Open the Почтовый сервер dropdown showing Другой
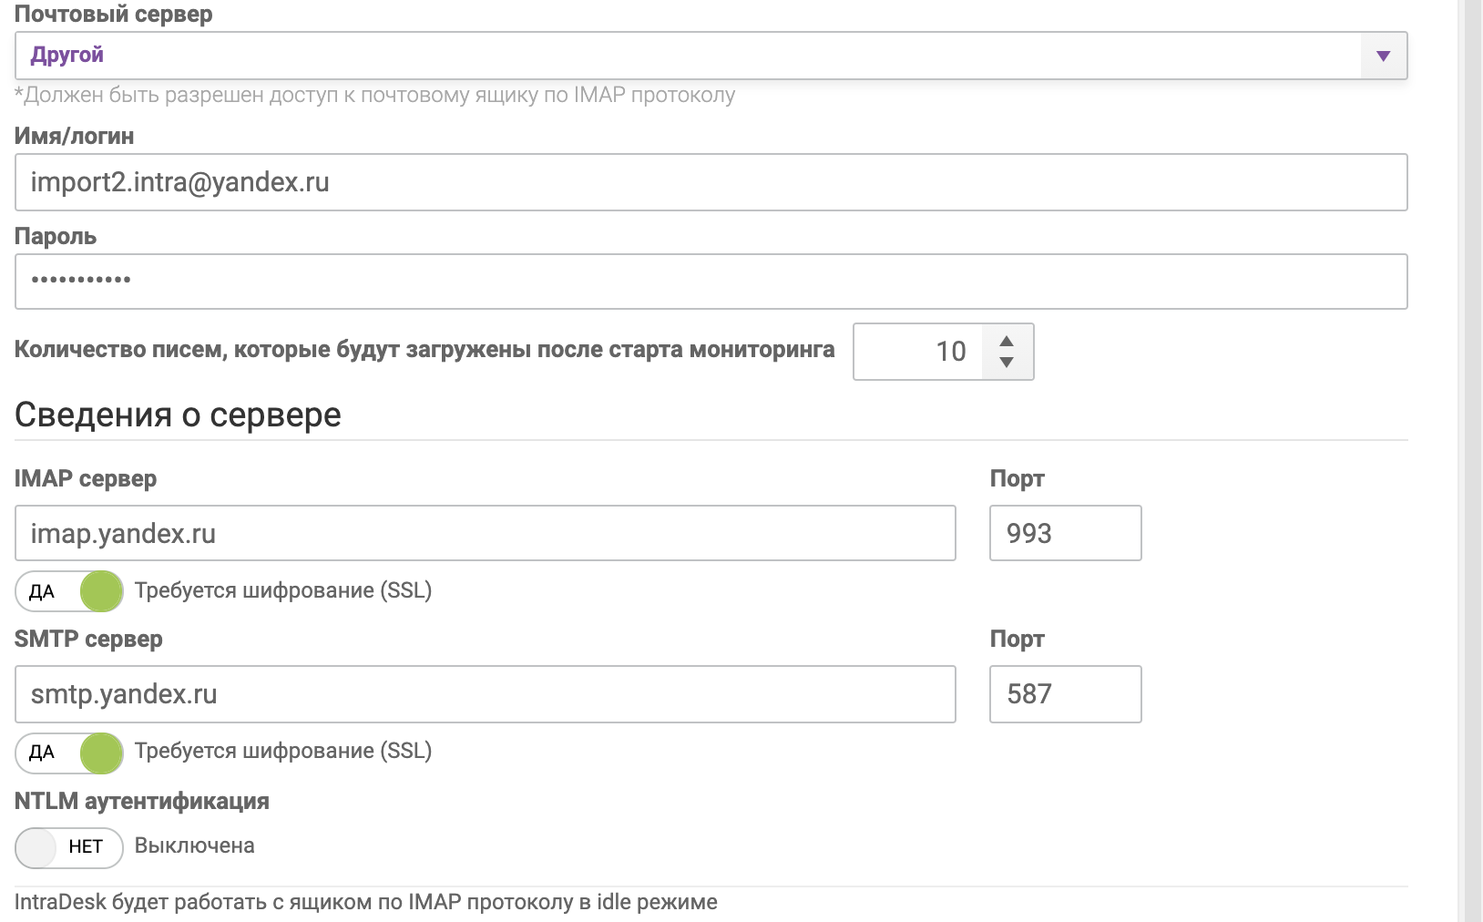The width and height of the screenshot is (1483, 922). (x=711, y=56)
